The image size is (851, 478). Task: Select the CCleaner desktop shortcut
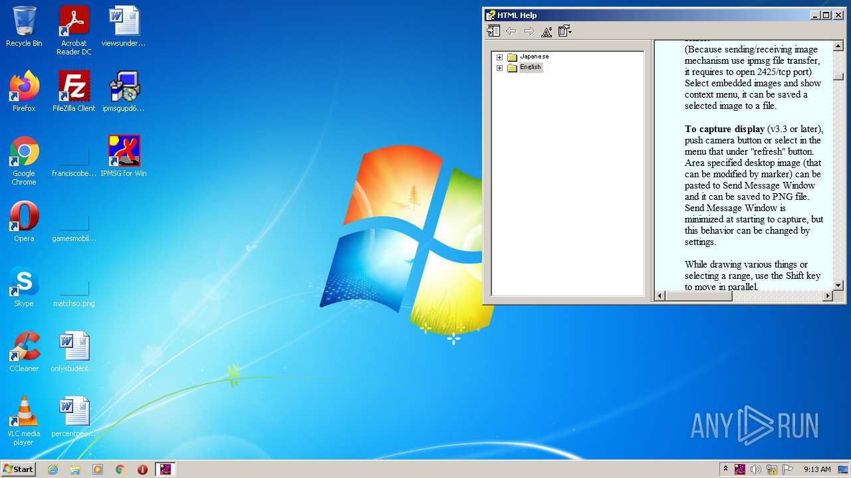click(24, 352)
